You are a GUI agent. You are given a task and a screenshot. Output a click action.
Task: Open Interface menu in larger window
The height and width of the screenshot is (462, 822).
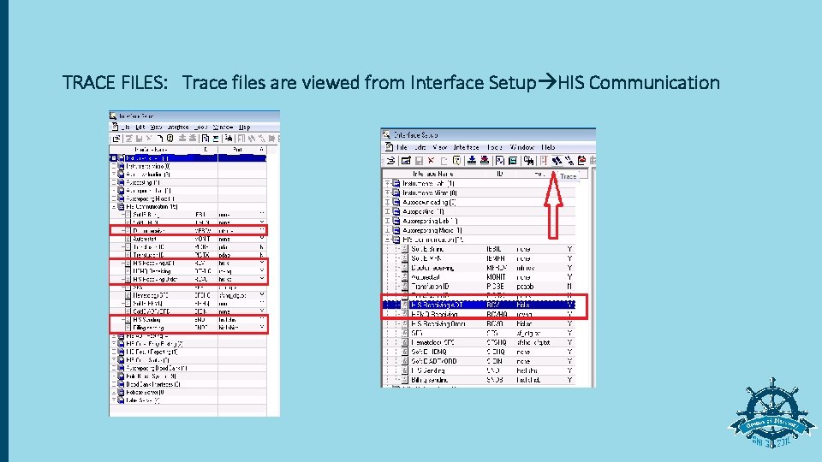pyautogui.click(x=466, y=147)
